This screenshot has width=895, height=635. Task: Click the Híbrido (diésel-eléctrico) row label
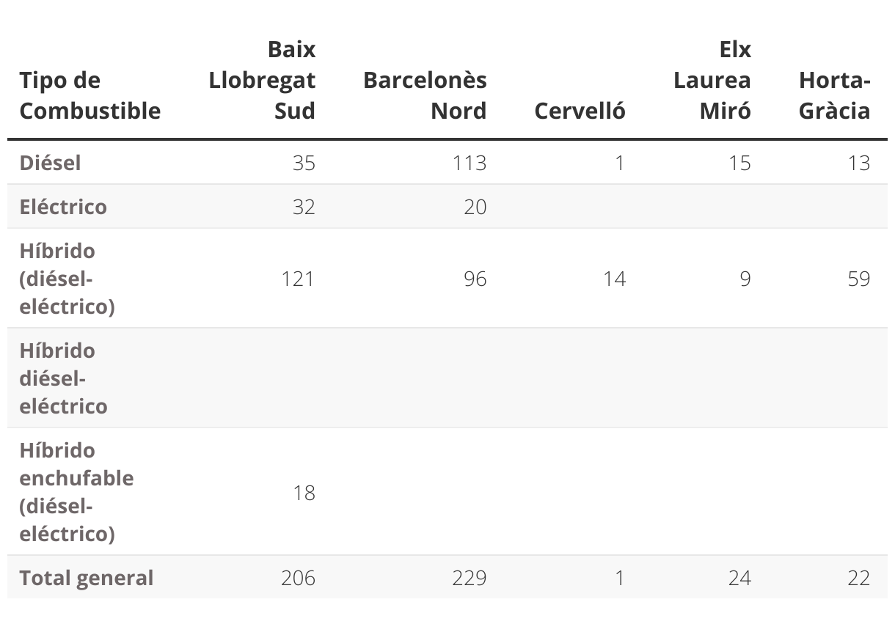67,279
